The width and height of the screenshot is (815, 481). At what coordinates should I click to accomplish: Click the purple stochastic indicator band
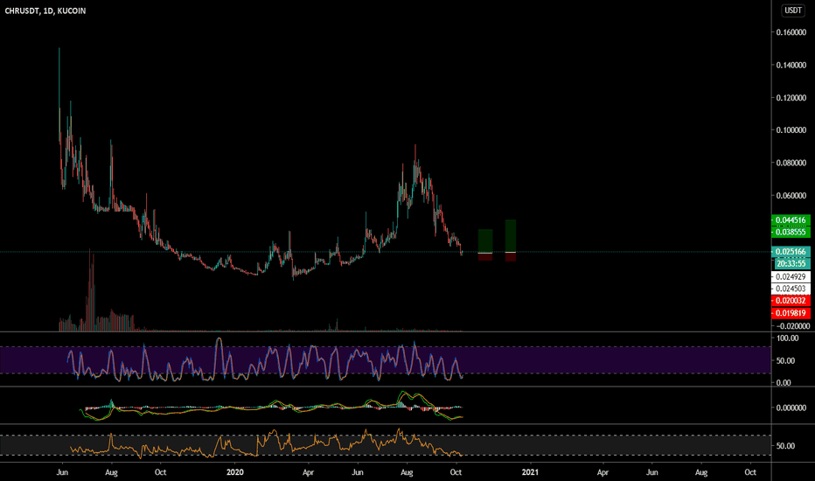[385, 359]
